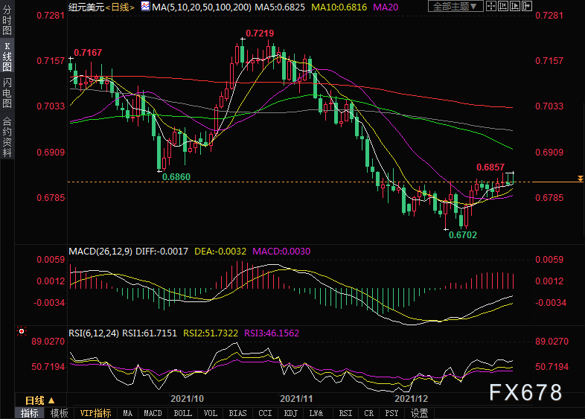
Task: Click the 纽元美元 symbol name
Action: (86, 7)
